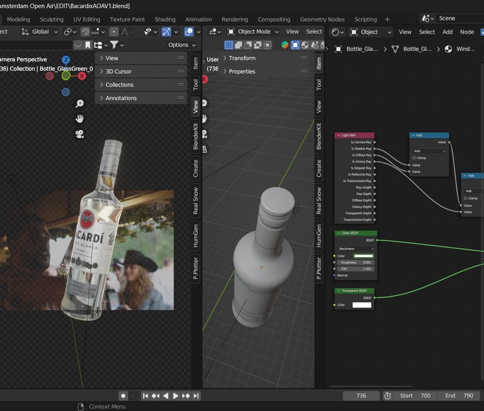Toggle camera view icon in left viewport
484x411 pixels.
(79, 134)
